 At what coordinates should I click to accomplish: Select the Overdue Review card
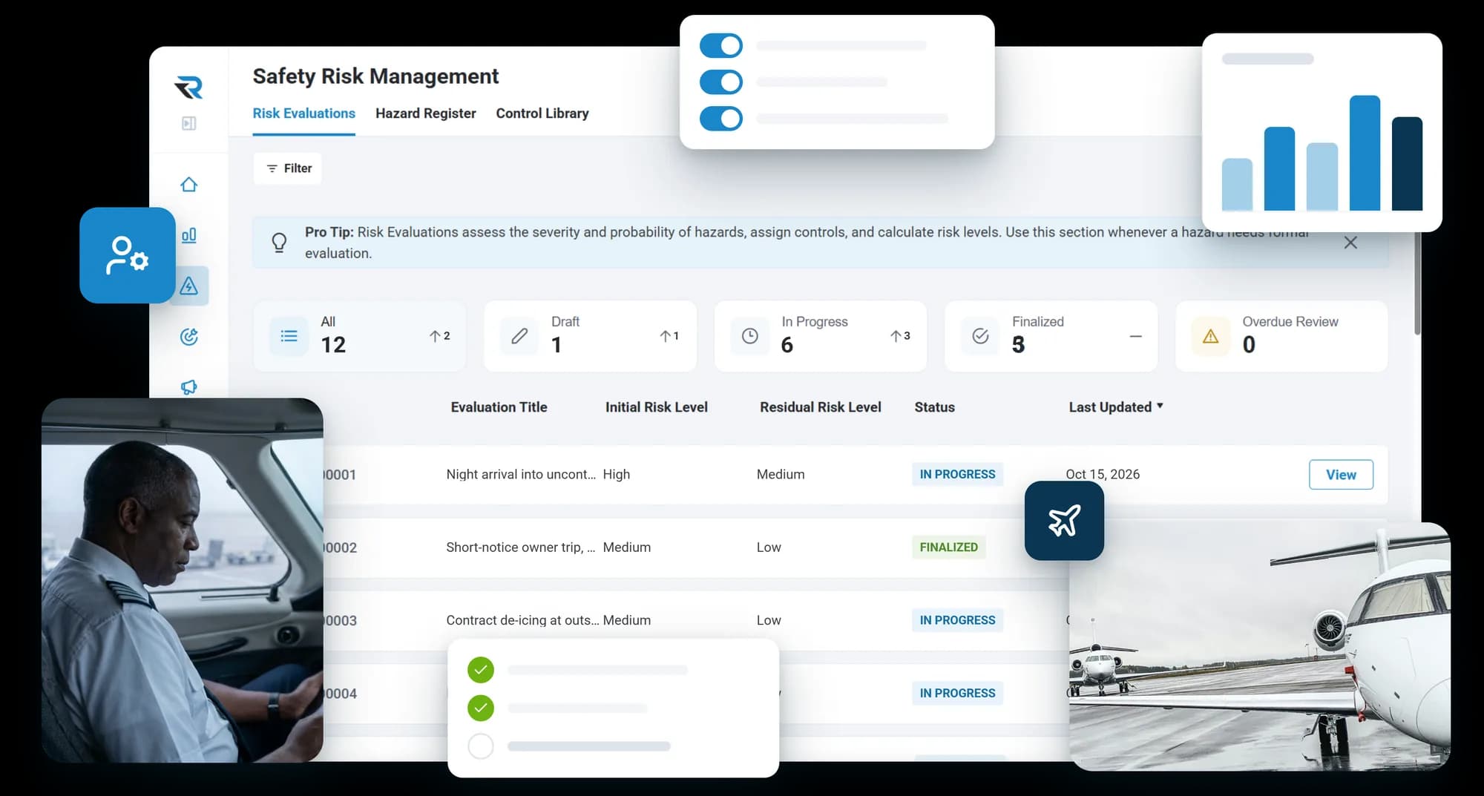tap(1281, 336)
